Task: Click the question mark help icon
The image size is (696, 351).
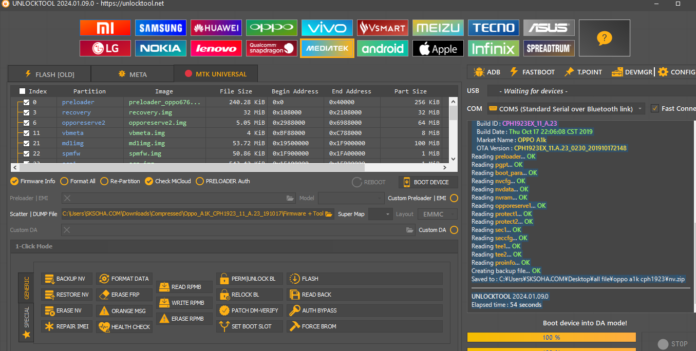Action: click(604, 38)
